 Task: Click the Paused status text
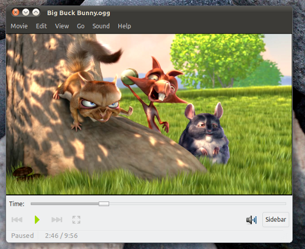tap(23, 236)
